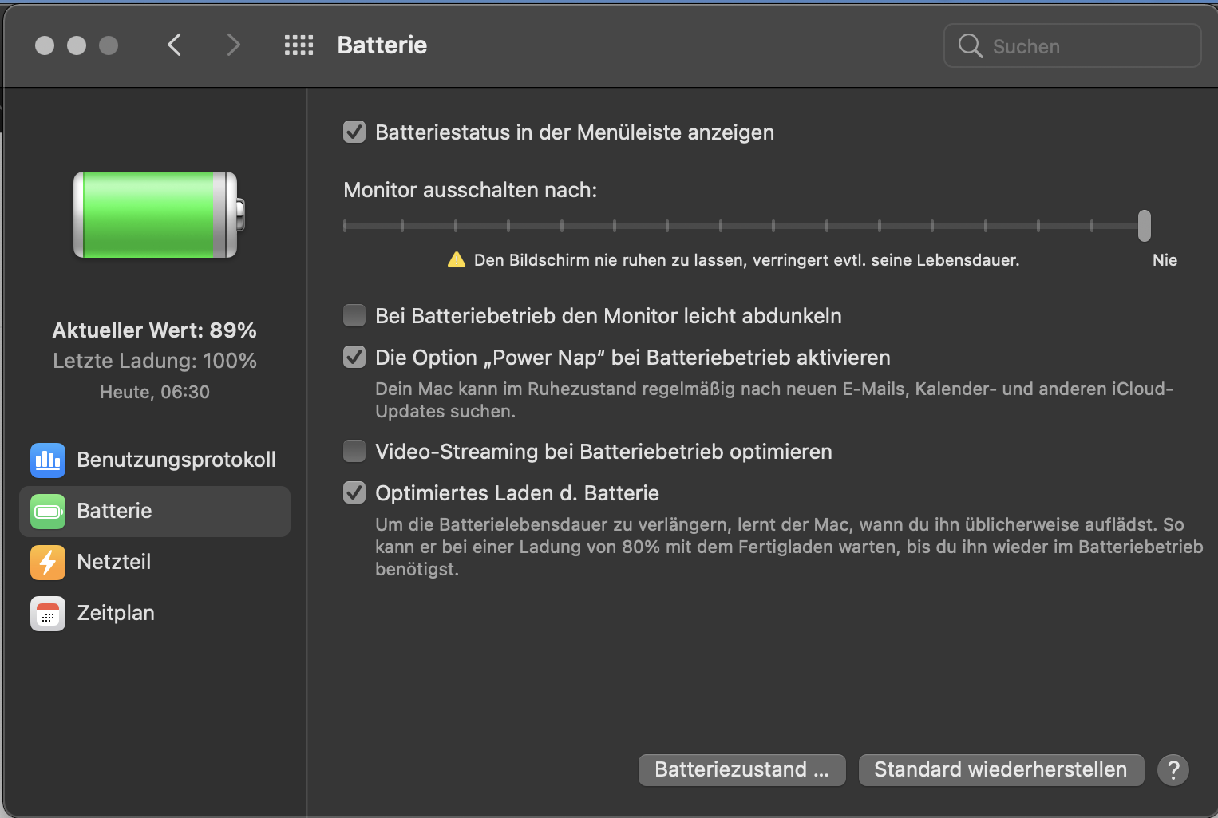Go back using the left chevron

coord(175,45)
